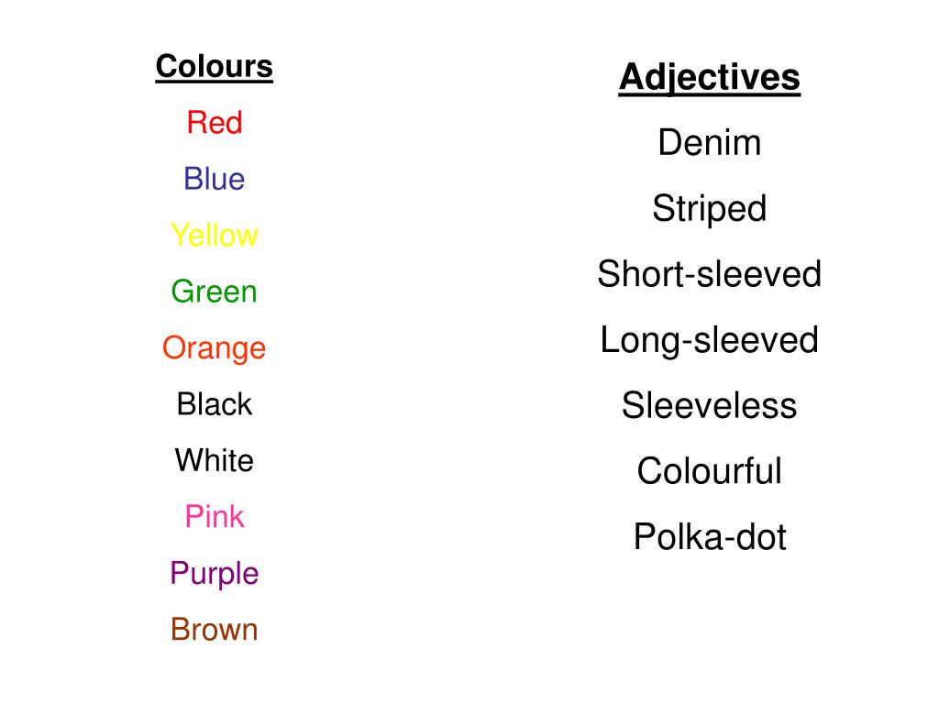This screenshot has width=939, height=704.
Task: Select the word Red
Action: [x=215, y=122]
